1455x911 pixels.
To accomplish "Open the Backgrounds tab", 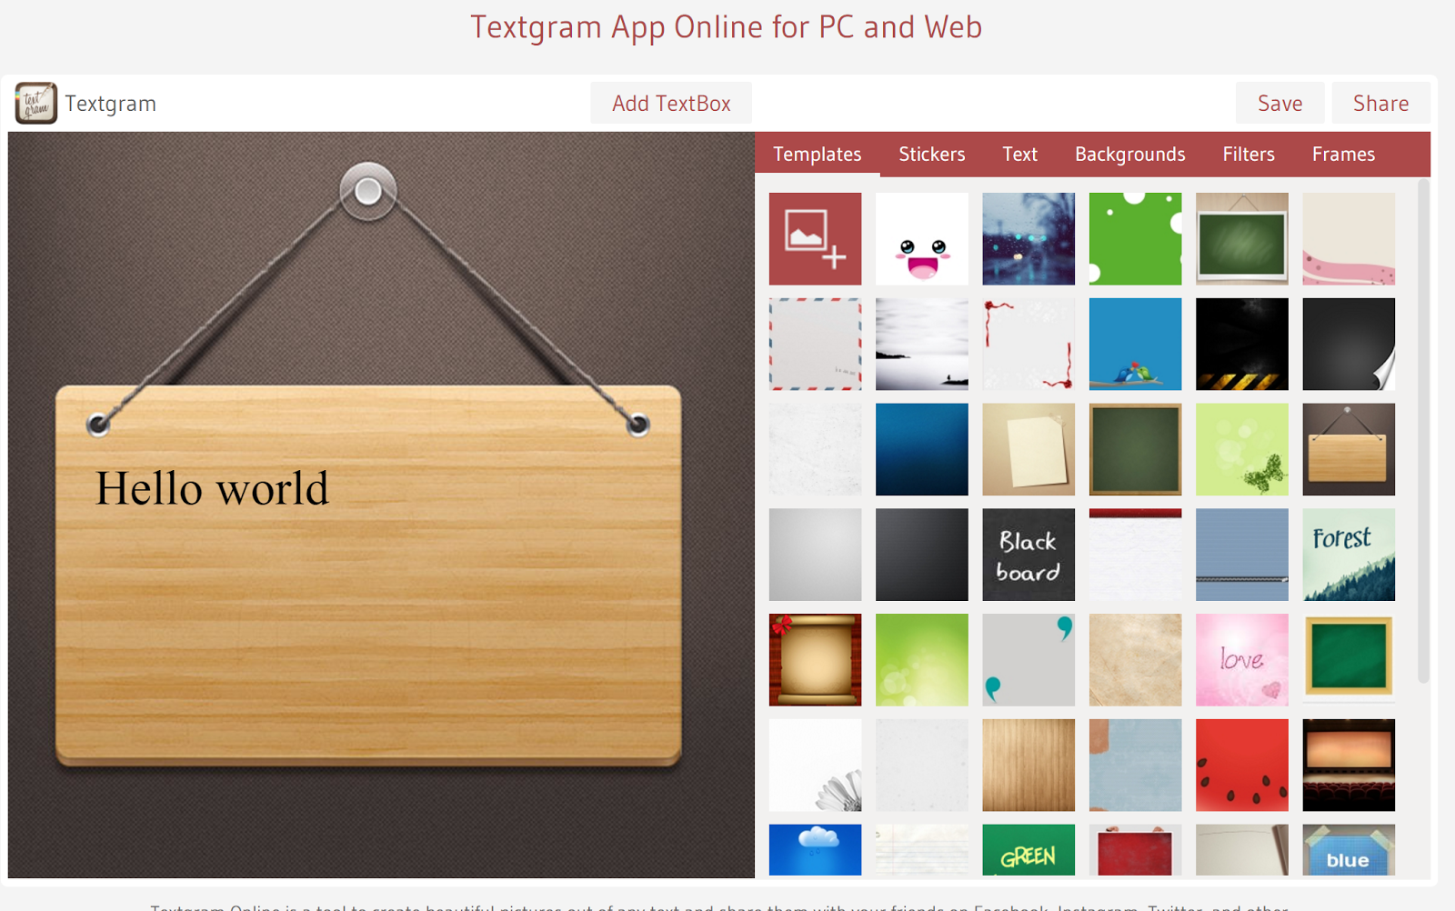I will coord(1129,154).
